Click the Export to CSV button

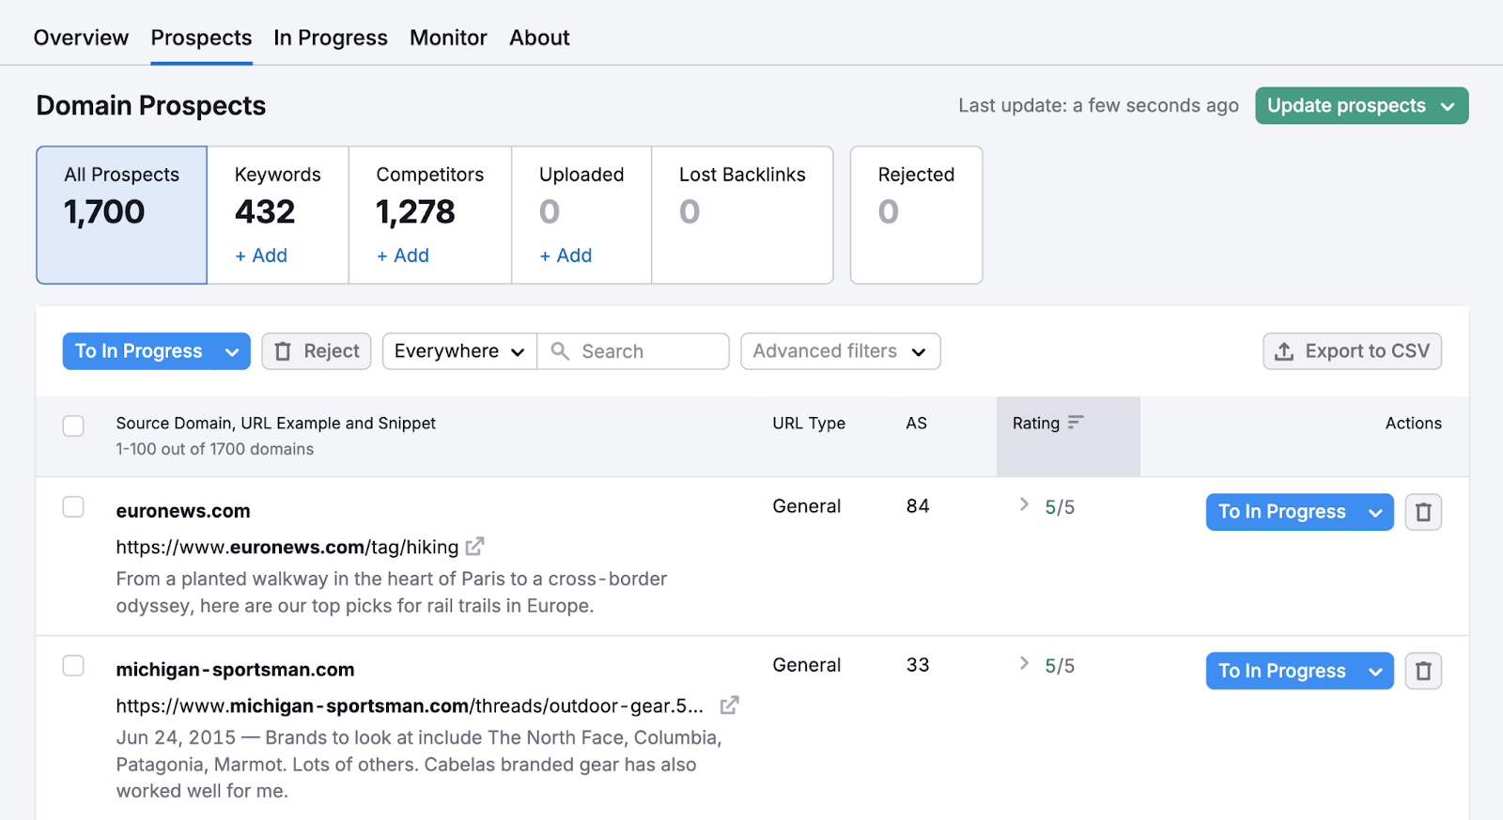(x=1352, y=351)
